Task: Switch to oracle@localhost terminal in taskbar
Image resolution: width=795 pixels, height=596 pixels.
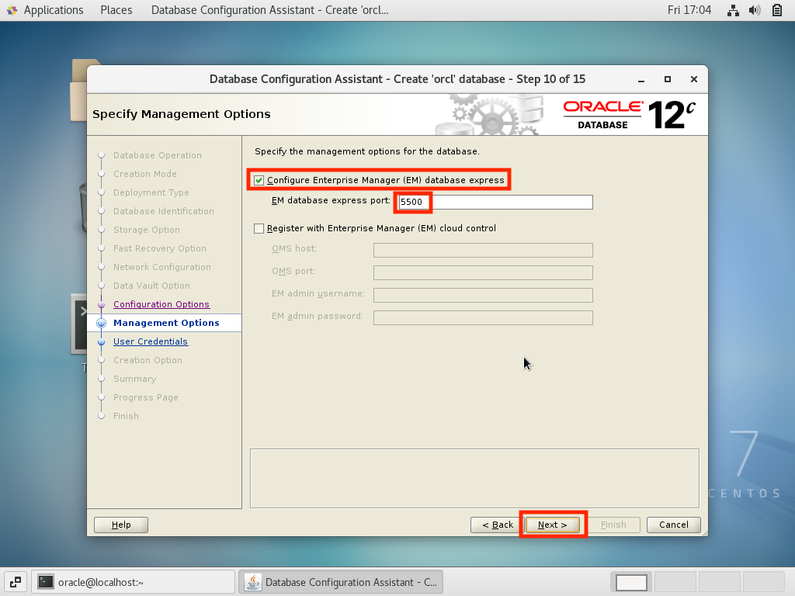Action: click(134, 582)
